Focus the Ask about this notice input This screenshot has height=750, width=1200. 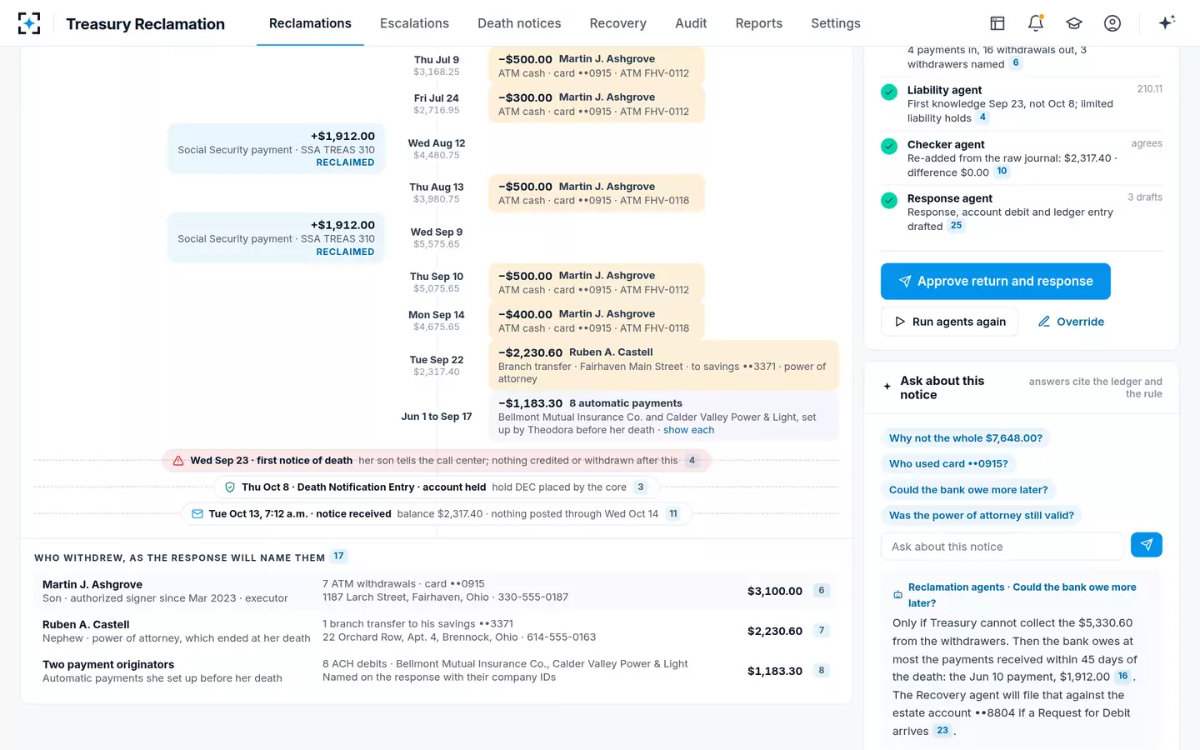pyautogui.click(x=1002, y=547)
